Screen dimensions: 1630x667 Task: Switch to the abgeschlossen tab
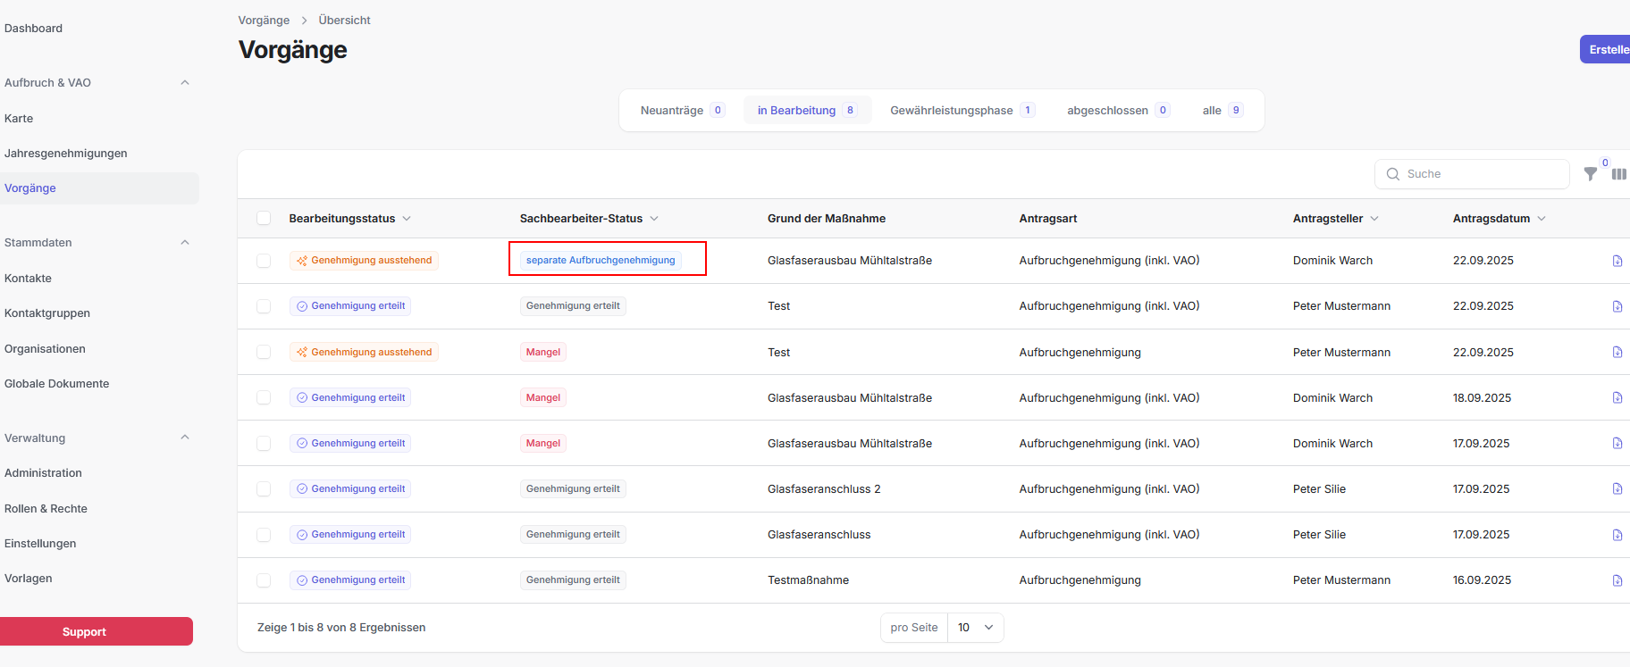1118,110
